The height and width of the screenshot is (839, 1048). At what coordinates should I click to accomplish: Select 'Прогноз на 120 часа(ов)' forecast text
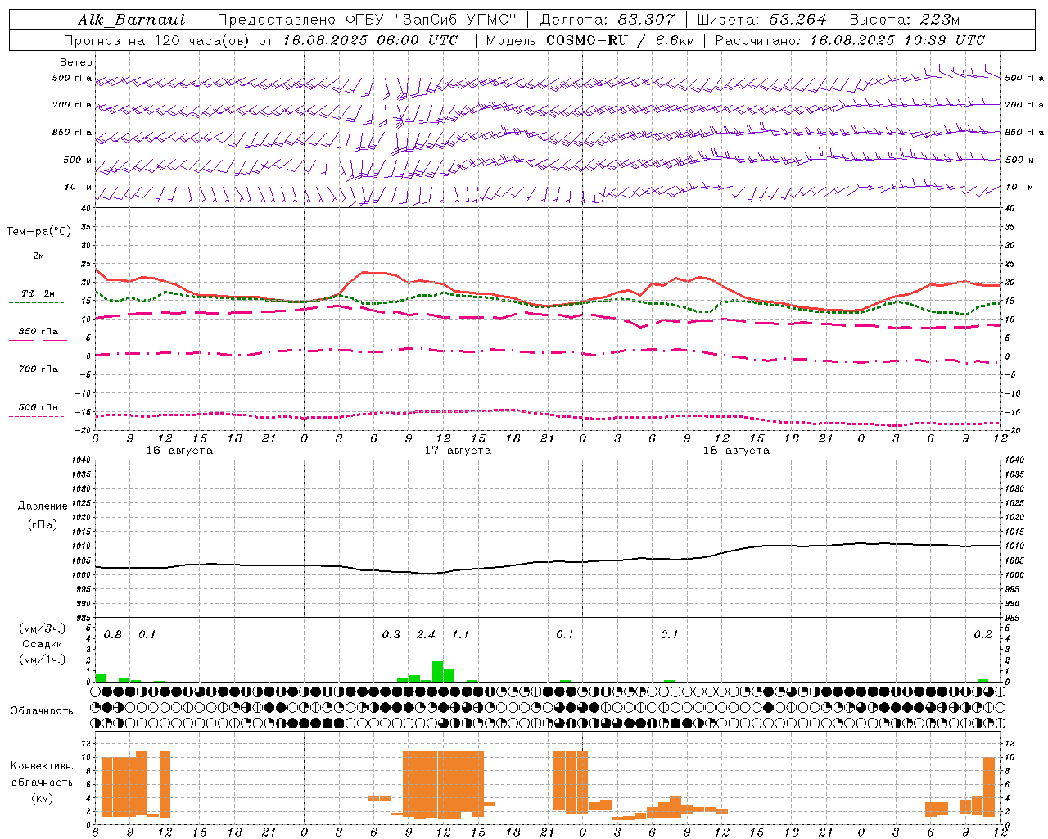point(157,40)
